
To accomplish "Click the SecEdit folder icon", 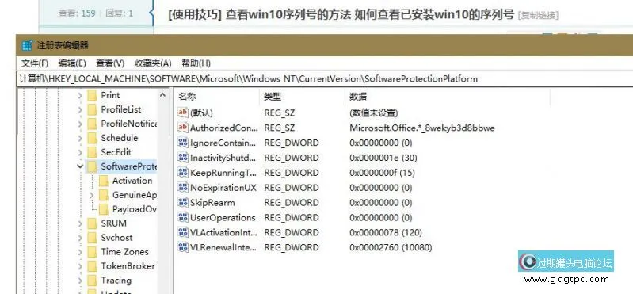I will 93,152.
